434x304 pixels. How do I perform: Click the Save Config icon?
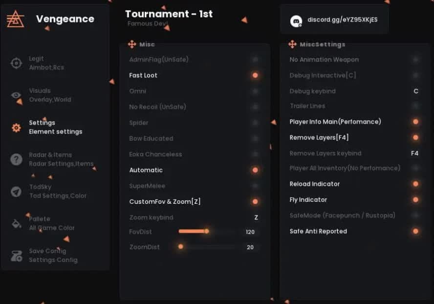pyautogui.click(x=16, y=255)
